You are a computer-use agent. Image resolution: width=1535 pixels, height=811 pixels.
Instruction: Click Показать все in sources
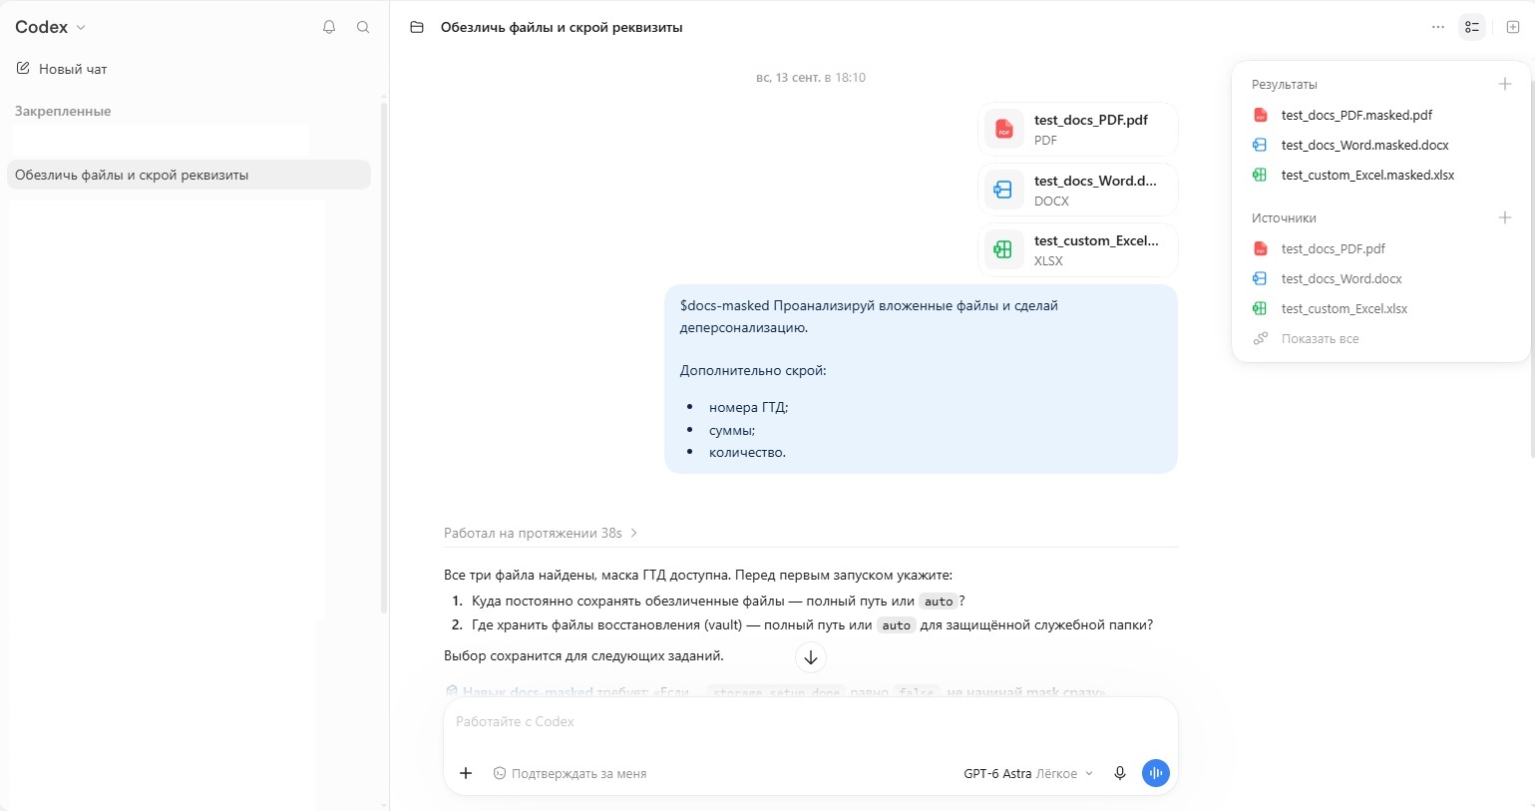(1320, 338)
